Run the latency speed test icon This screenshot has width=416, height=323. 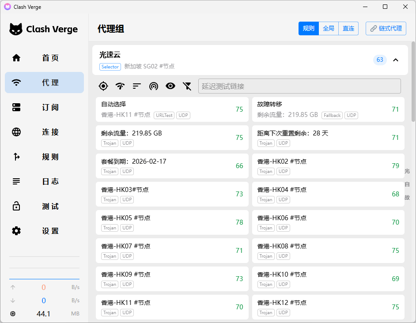[120, 86]
